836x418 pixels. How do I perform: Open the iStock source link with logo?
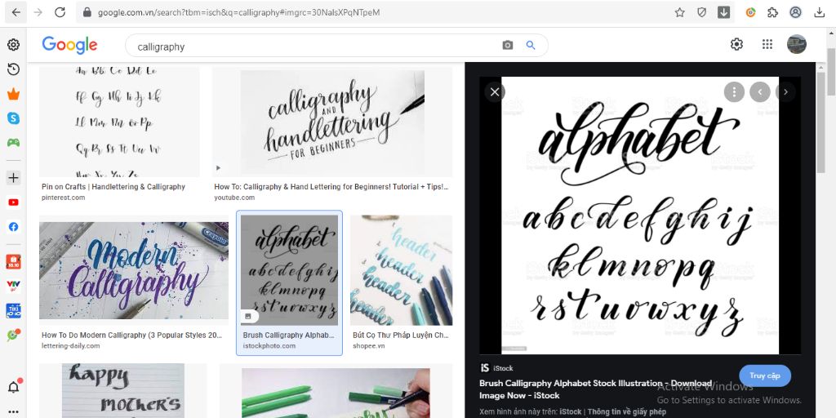497,368
